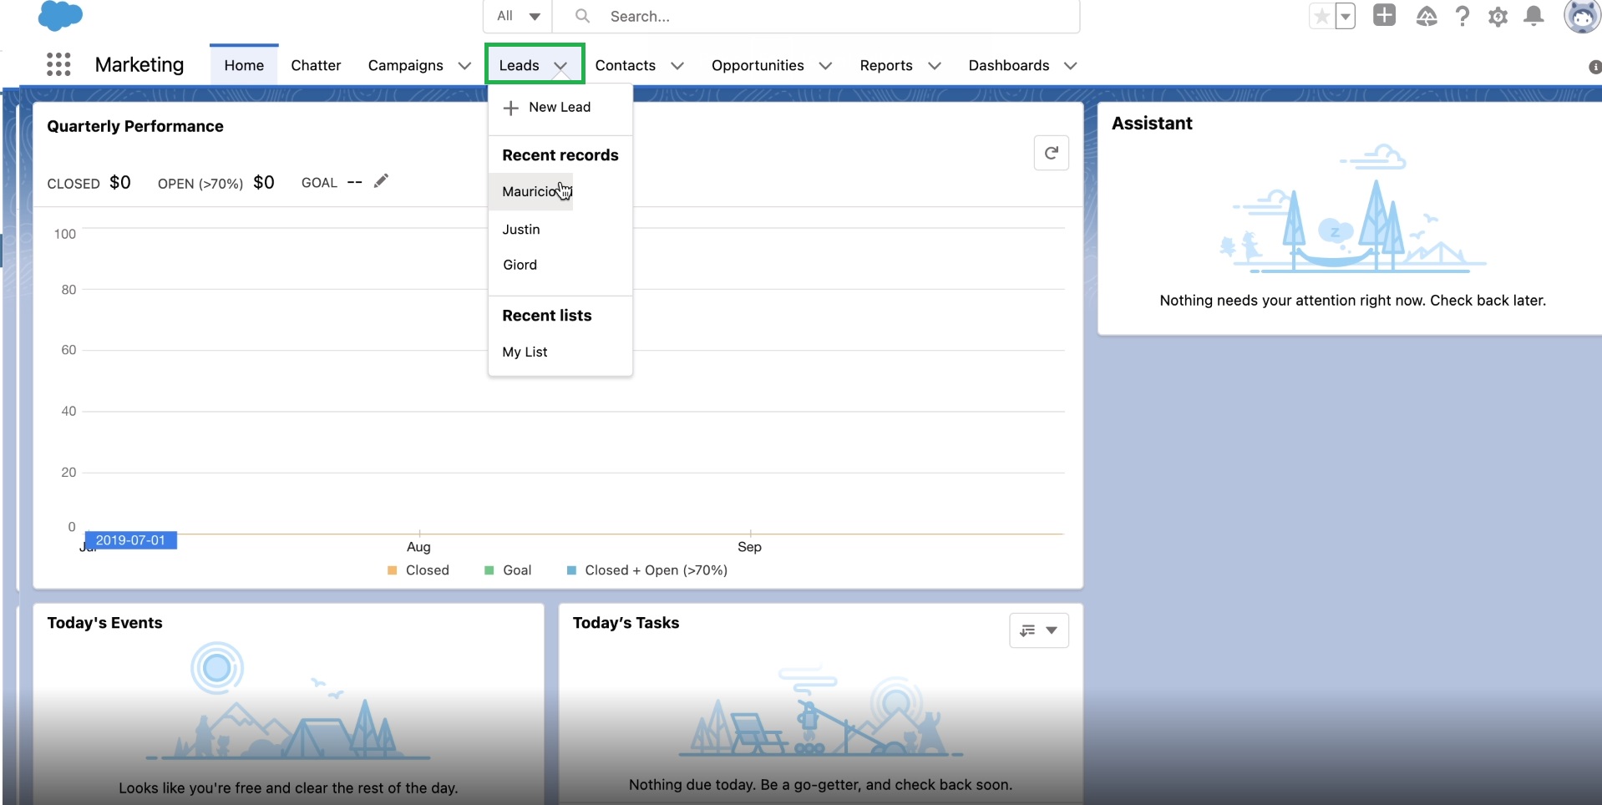Expand Dashboards tab chevron
The height and width of the screenshot is (805, 1602).
tap(1071, 66)
